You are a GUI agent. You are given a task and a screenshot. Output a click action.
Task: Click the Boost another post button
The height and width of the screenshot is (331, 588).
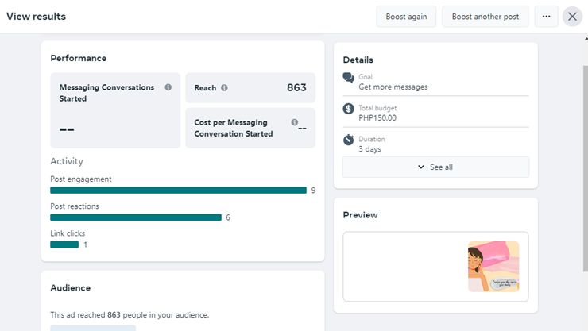point(485,17)
